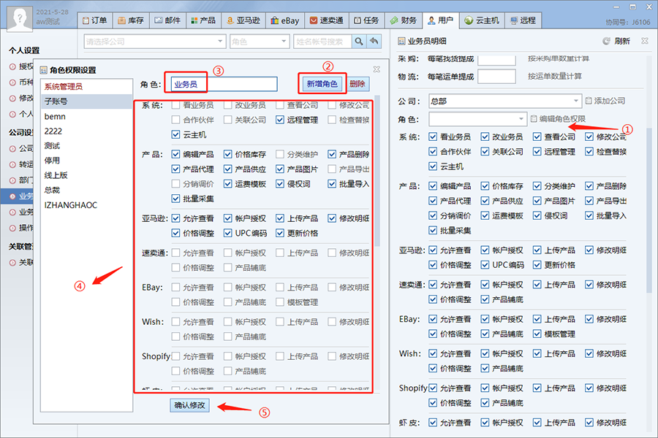
Task: Open the 角色 filter dropdown in the toolbar
Action: pyautogui.click(x=284, y=42)
